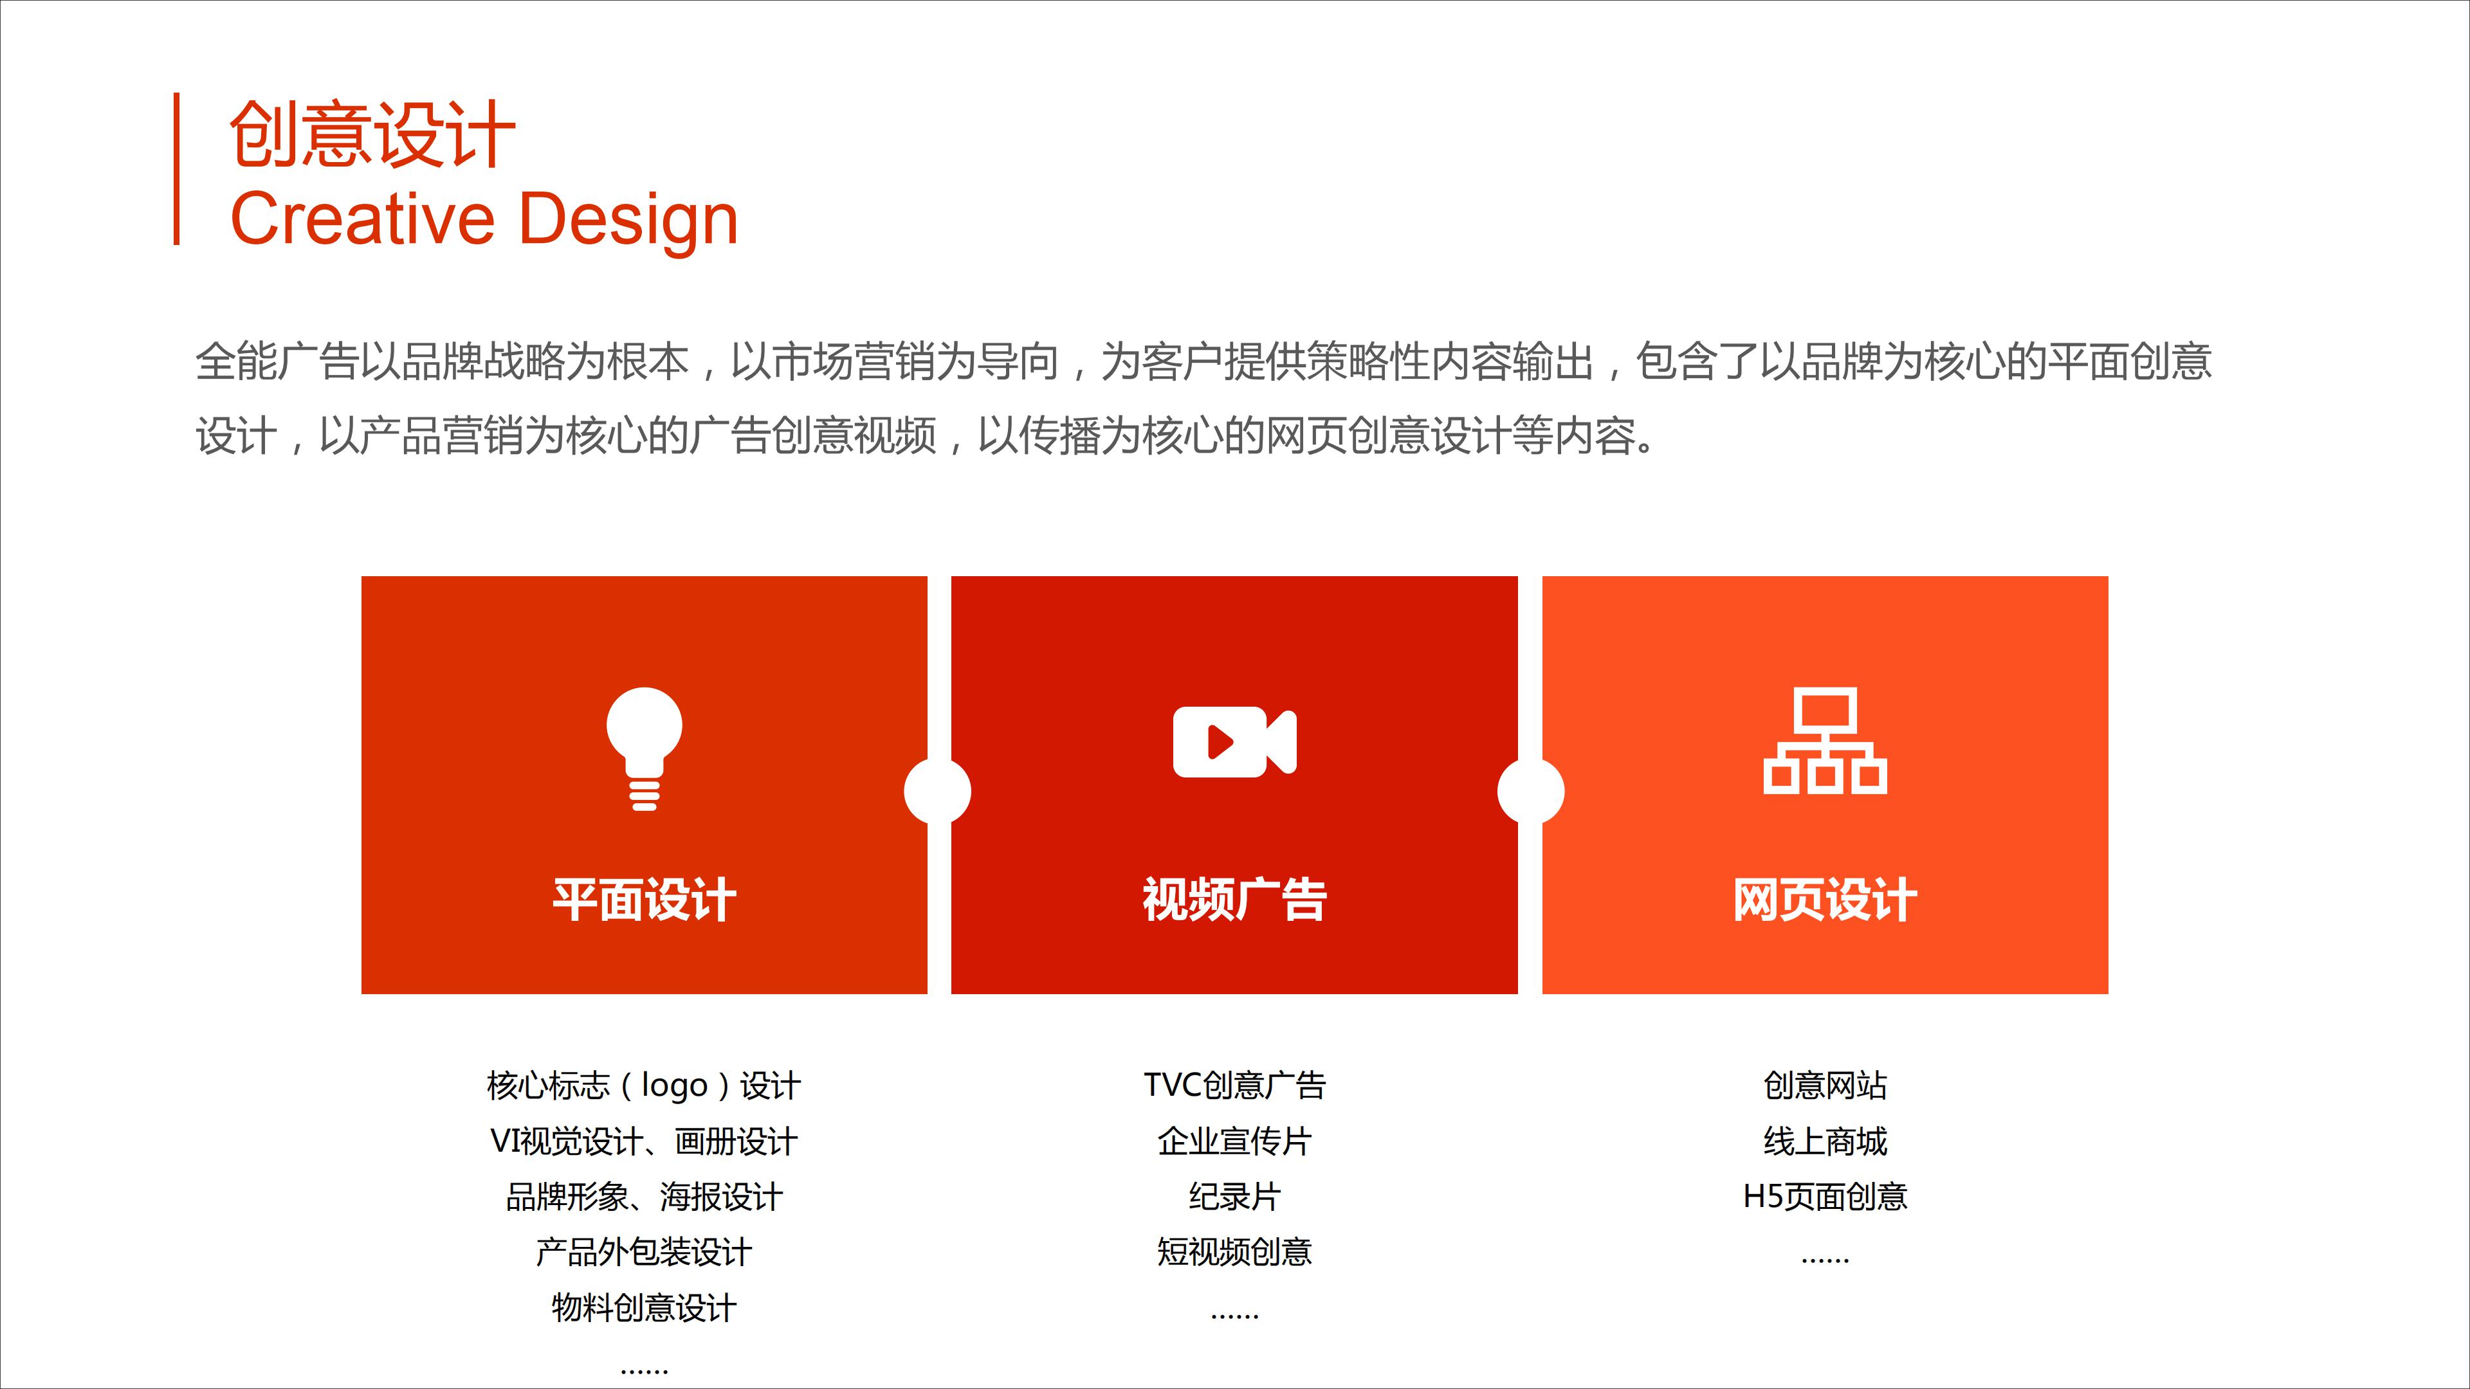
Task: Click 核心标志（logo）设计 list item
Action: tap(643, 1085)
